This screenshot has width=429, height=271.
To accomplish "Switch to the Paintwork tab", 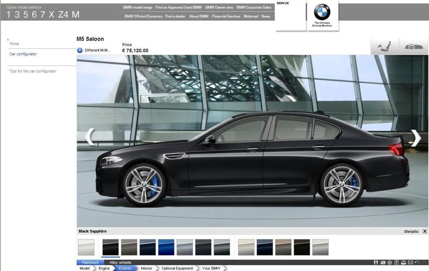I will coord(90,262).
